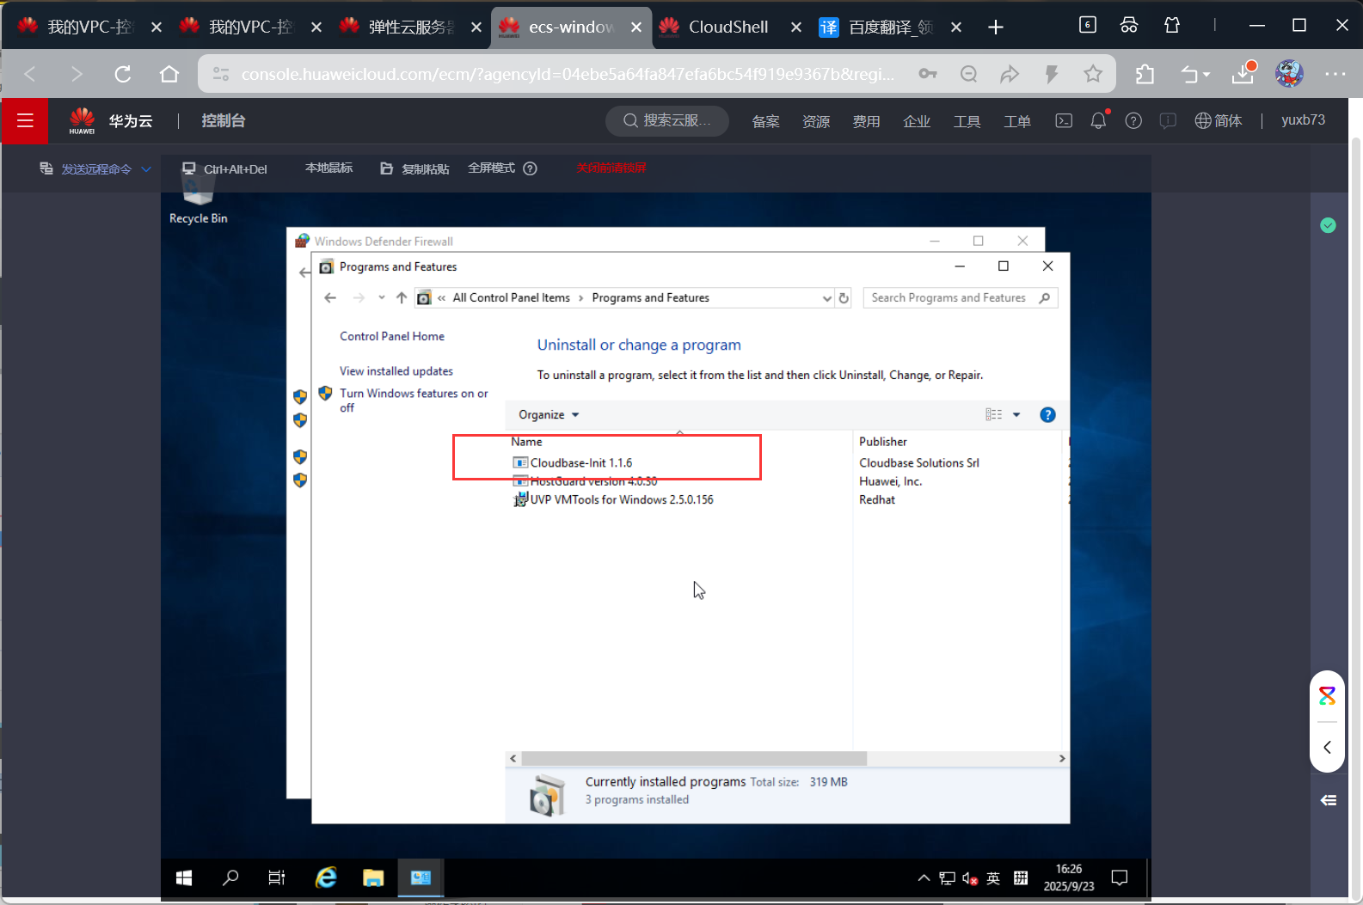The height and width of the screenshot is (905, 1363).
Task: Open the help question mark icon in header
Action: [1133, 120]
